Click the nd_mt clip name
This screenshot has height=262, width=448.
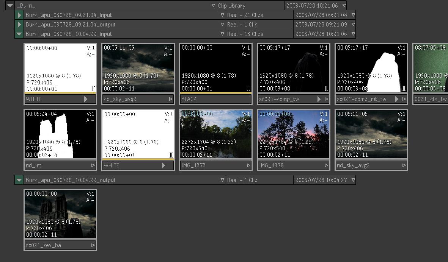33,165
